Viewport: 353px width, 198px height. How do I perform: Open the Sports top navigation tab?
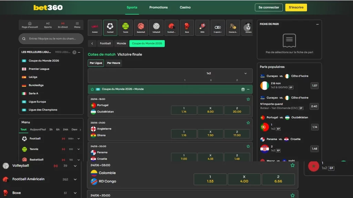point(132,8)
